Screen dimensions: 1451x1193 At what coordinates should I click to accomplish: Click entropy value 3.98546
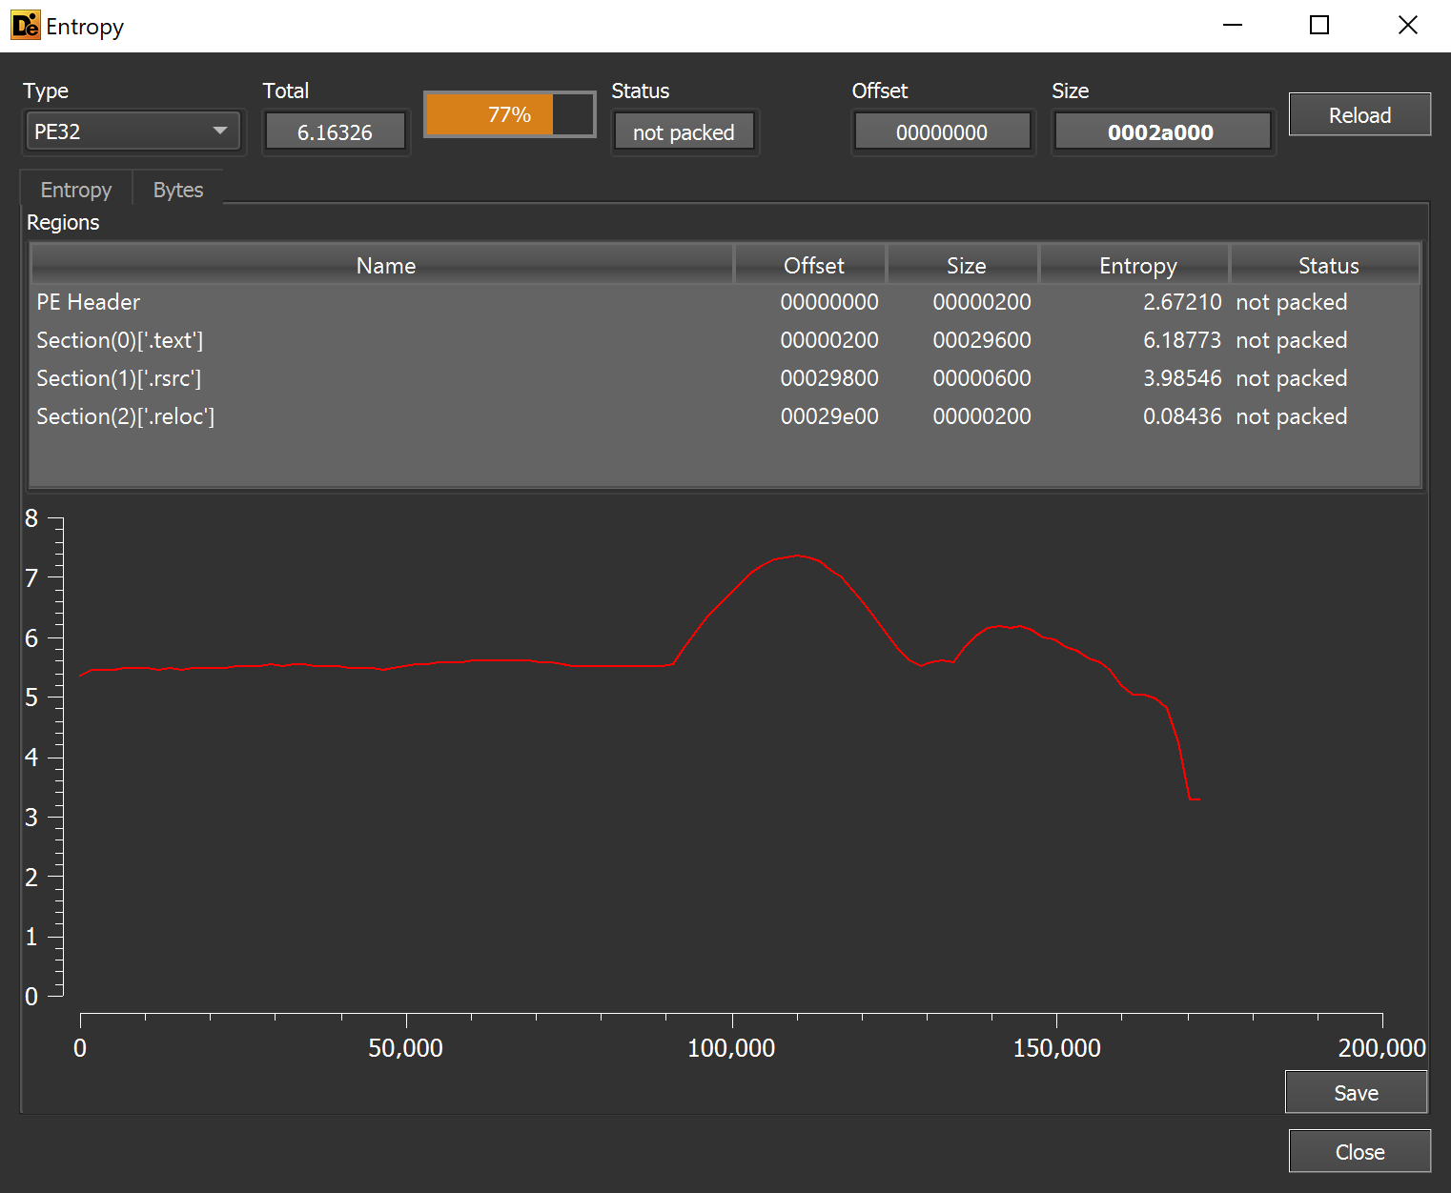point(1182,378)
